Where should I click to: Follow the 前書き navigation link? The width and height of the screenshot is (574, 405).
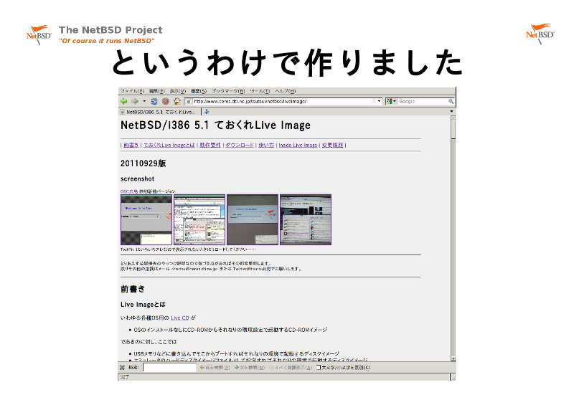(131, 146)
